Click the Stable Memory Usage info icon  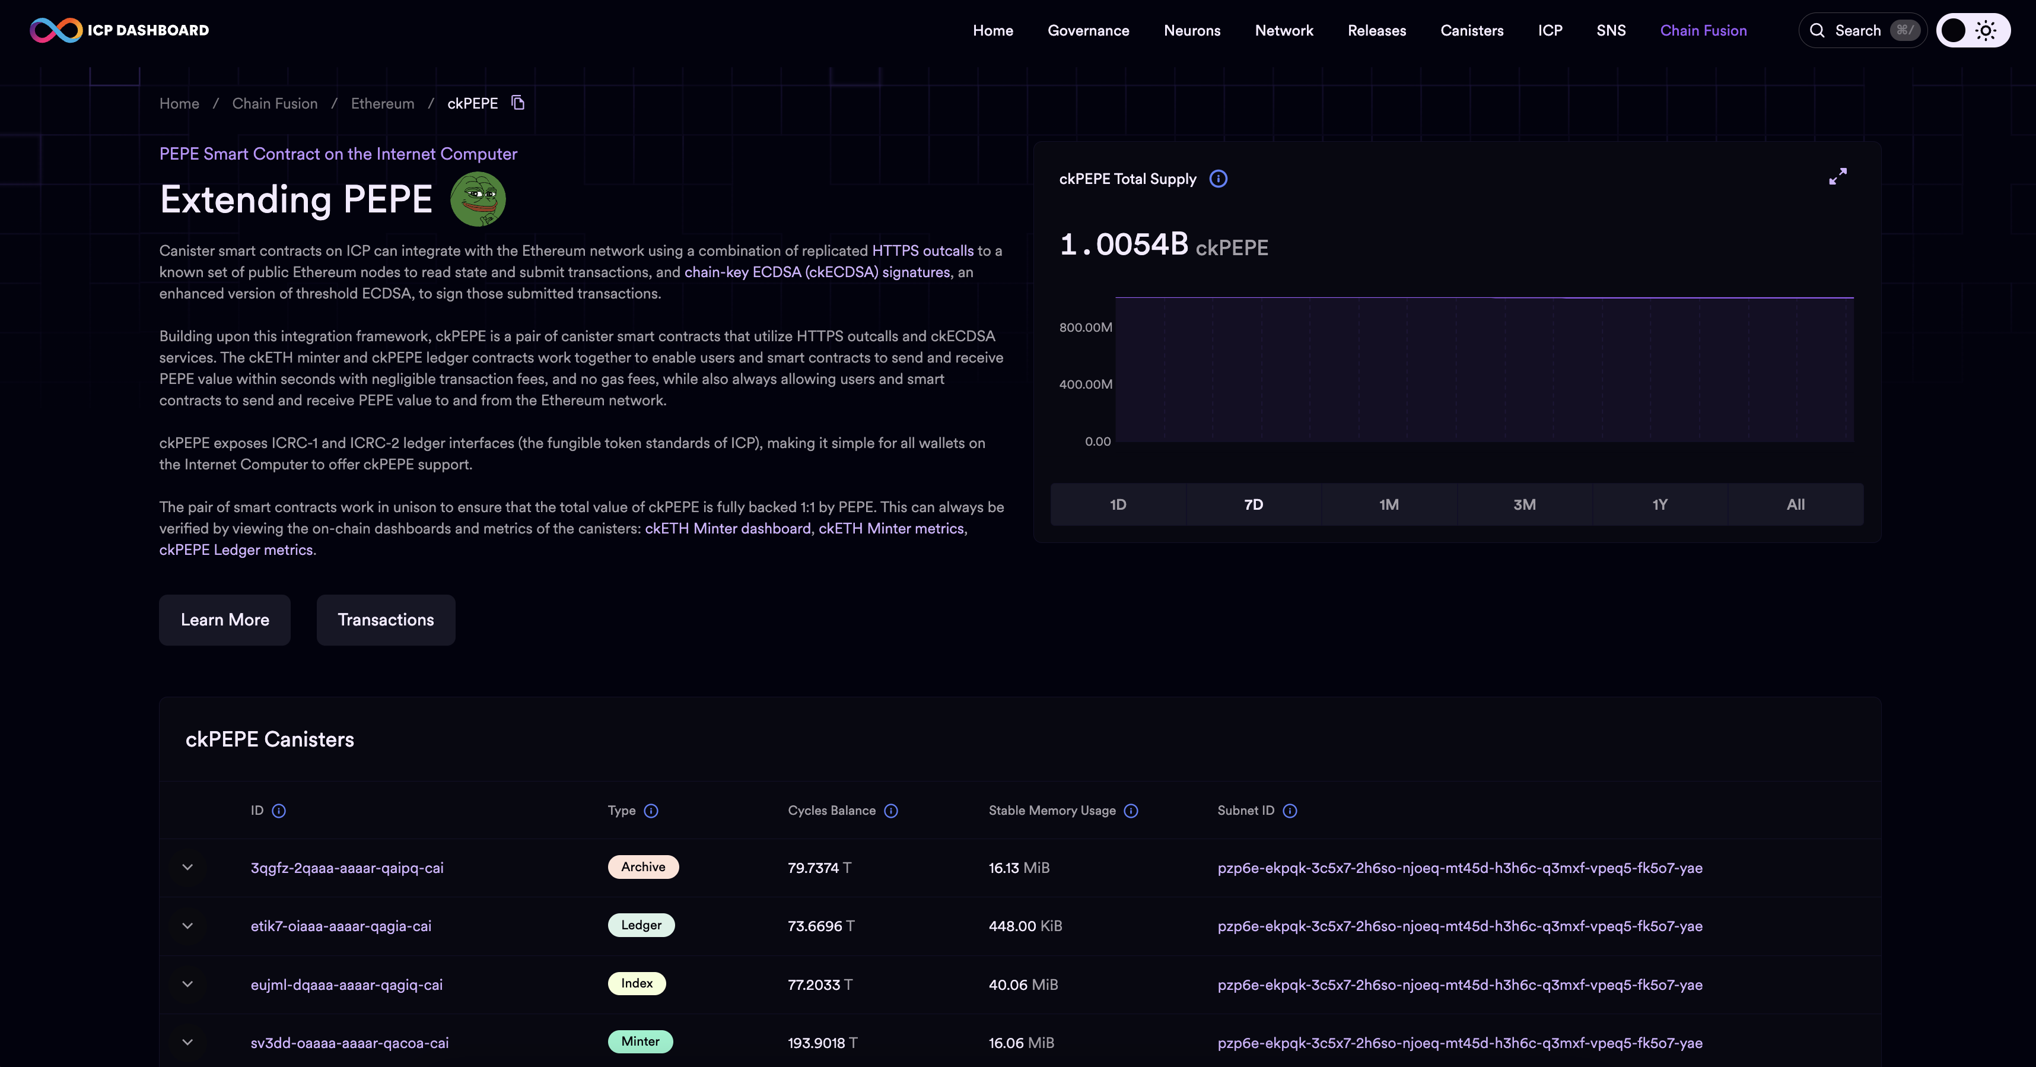click(x=1131, y=810)
